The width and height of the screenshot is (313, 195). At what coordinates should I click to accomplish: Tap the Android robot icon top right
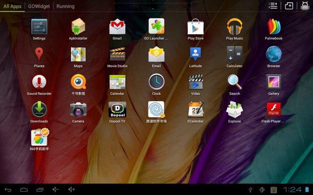click(305, 6)
